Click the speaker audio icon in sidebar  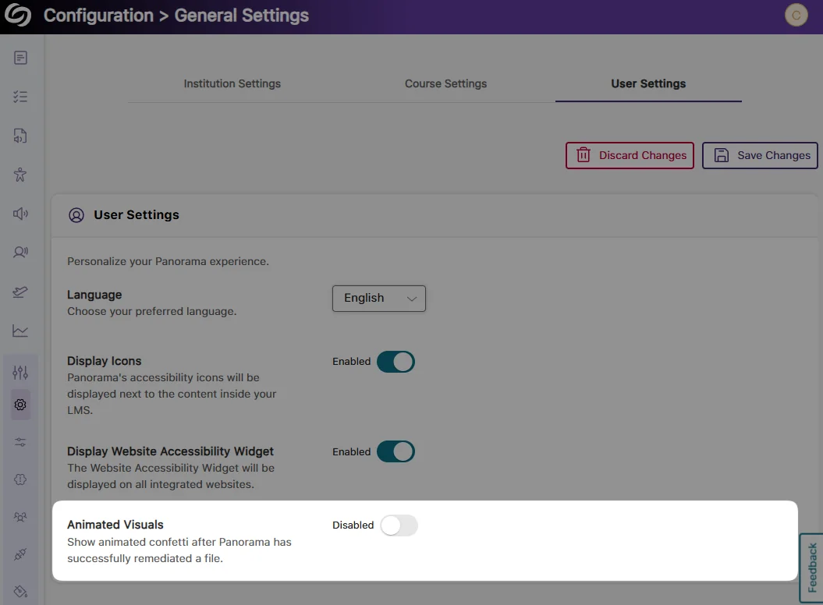pyautogui.click(x=20, y=214)
